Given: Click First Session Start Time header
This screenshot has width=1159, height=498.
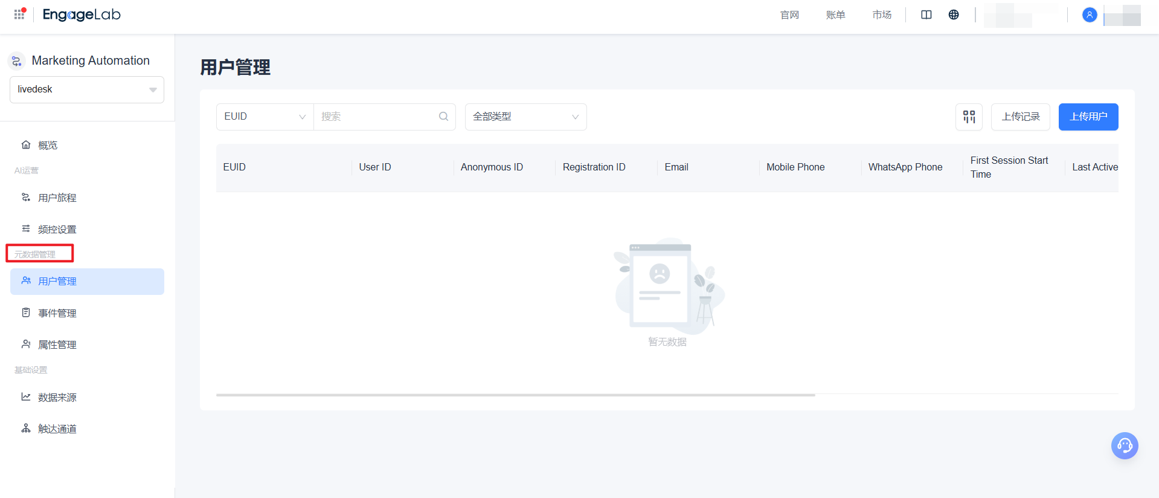Looking at the screenshot, I should click(x=1014, y=167).
